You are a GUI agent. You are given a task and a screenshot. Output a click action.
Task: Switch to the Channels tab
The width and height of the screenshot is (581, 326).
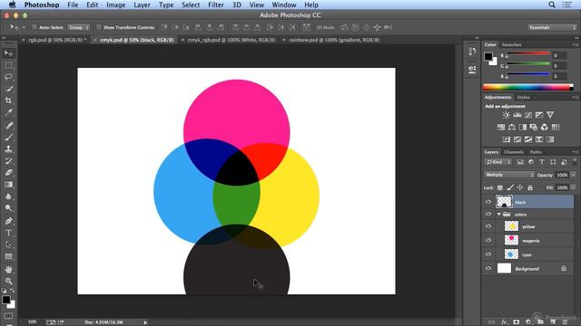tap(514, 152)
